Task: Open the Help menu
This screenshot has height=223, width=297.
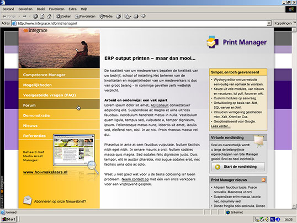Action: (84, 9)
